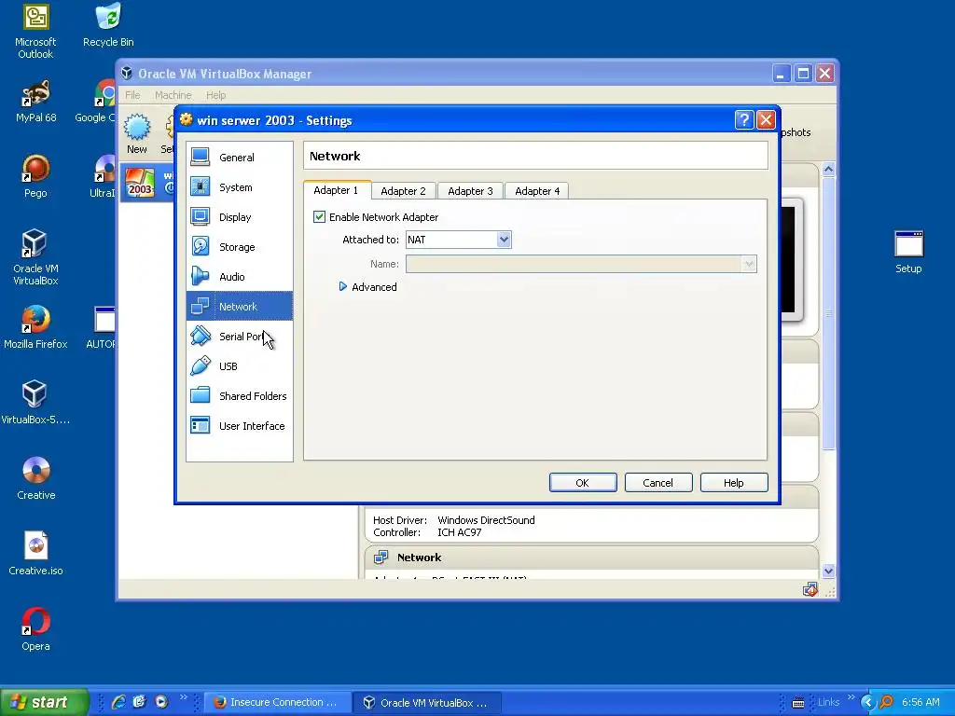Click the Links toolbar on taskbar
The height and width of the screenshot is (716, 955).
[x=828, y=702]
